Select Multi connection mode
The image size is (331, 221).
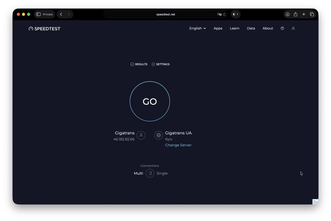(x=138, y=173)
